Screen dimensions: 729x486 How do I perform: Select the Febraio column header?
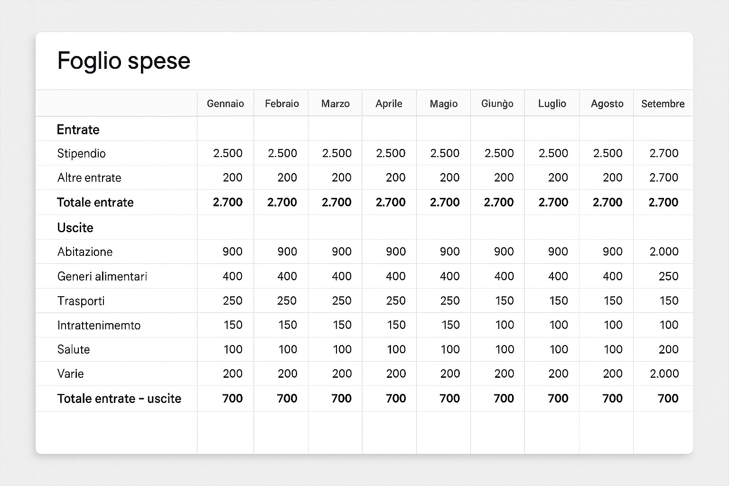pyautogui.click(x=281, y=103)
